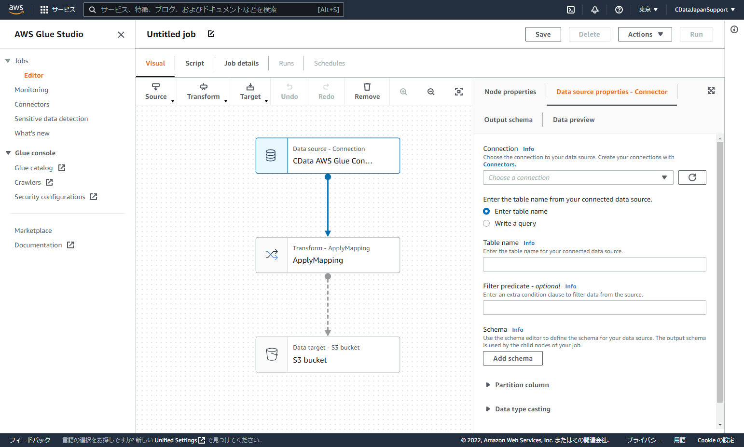Open the Choose a connection dropdown

pos(578,177)
